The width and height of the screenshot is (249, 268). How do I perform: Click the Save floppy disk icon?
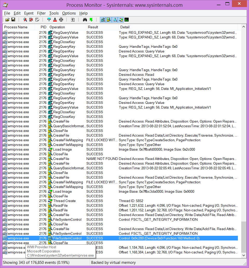[x=13, y=20]
